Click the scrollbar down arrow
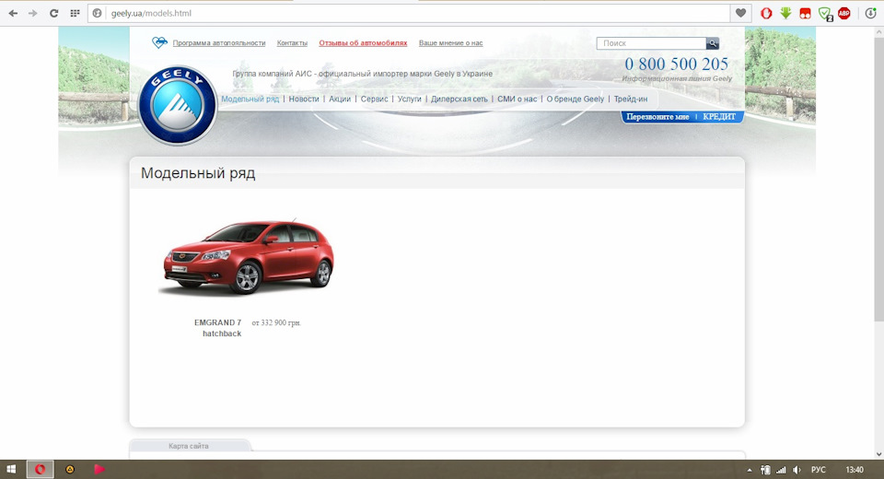884x479 pixels. tap(878, 454)
